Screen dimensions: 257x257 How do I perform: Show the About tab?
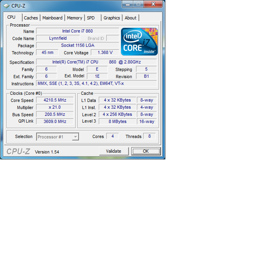pos(130,18)
